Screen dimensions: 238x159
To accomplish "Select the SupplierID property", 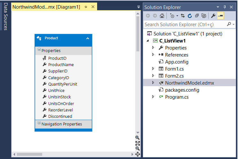I will click(x=58, y=71).
